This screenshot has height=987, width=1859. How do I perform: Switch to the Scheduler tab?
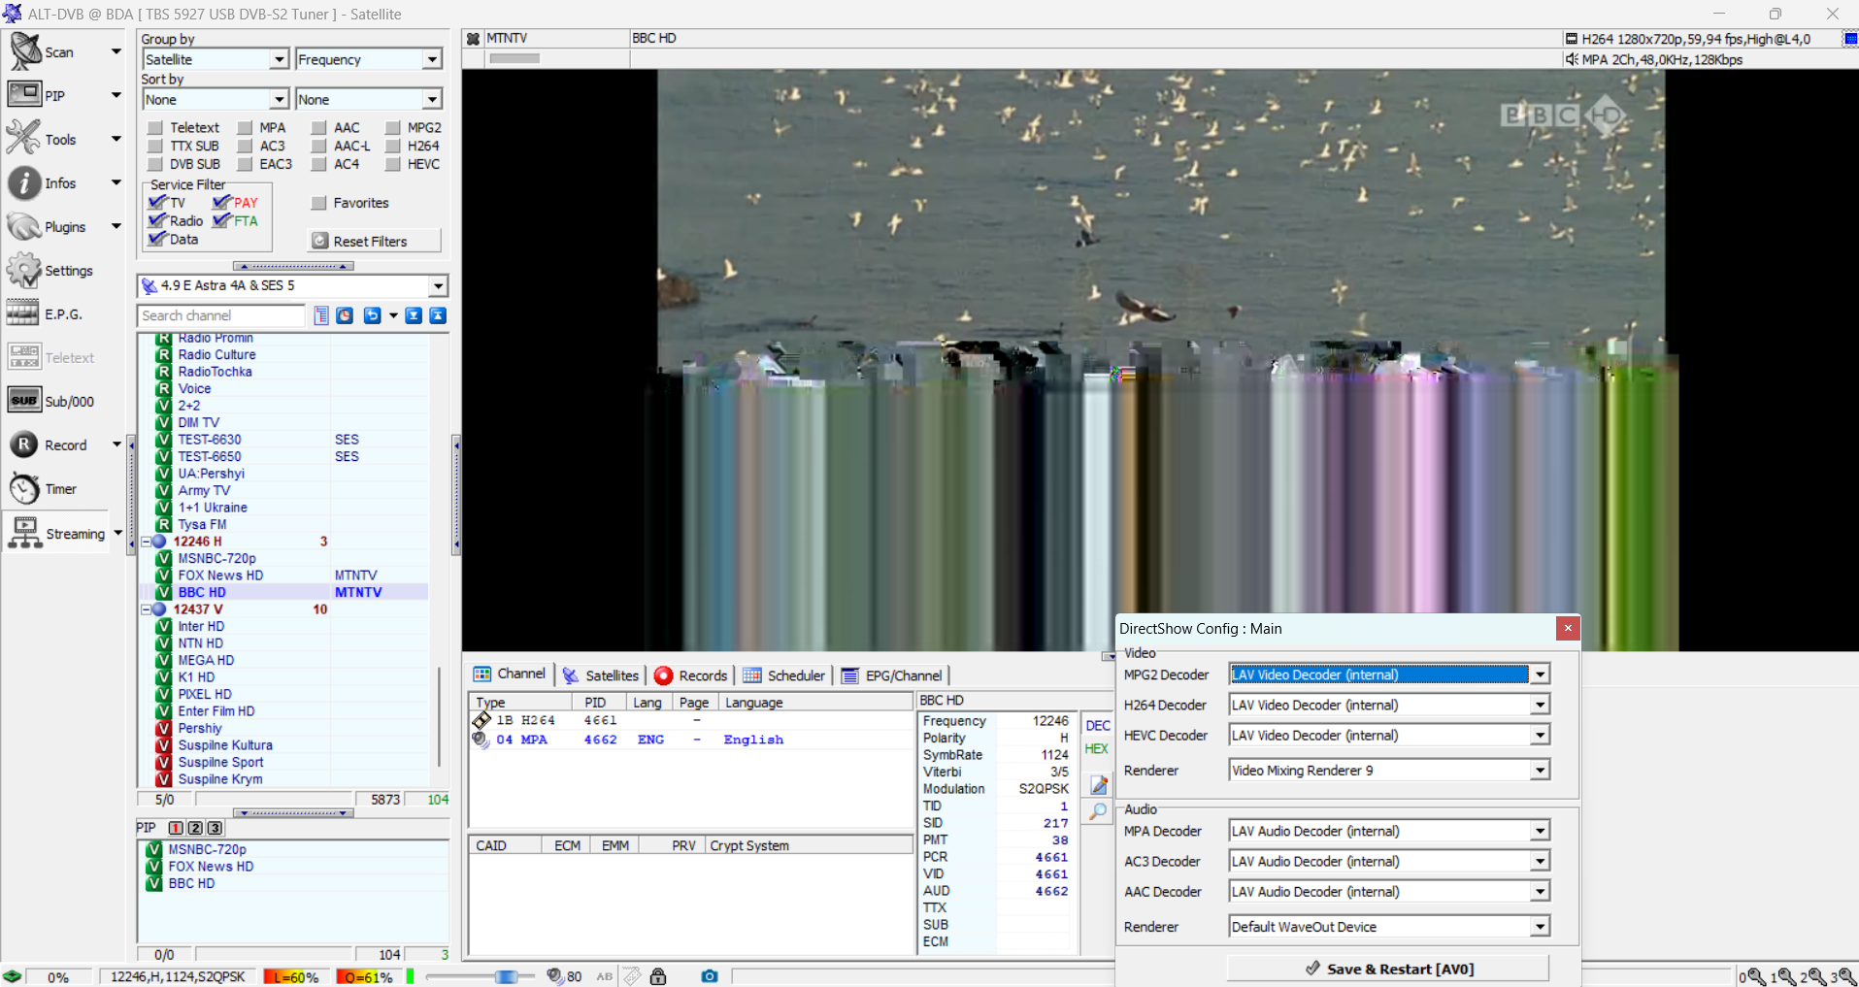click(784, 675)
